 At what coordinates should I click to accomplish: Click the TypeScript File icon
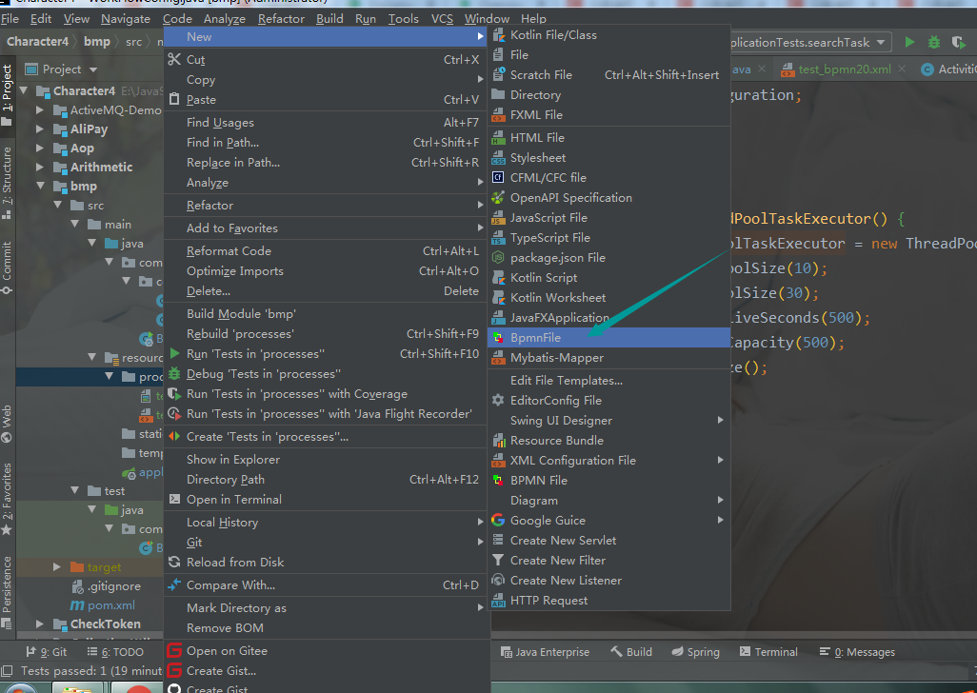pyautogui.click(x=498, y=237)
